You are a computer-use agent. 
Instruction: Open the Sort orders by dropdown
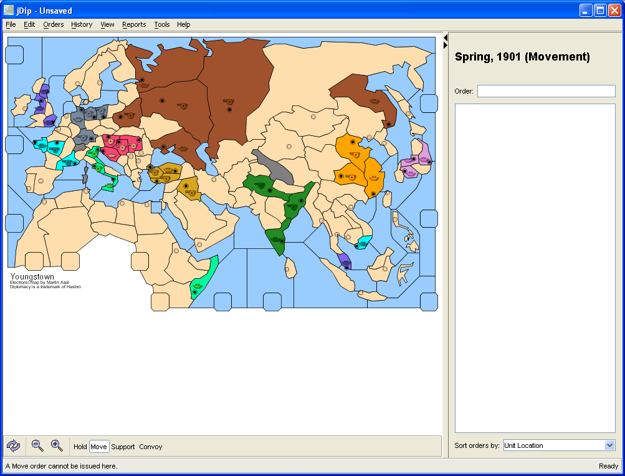(559, 445)
